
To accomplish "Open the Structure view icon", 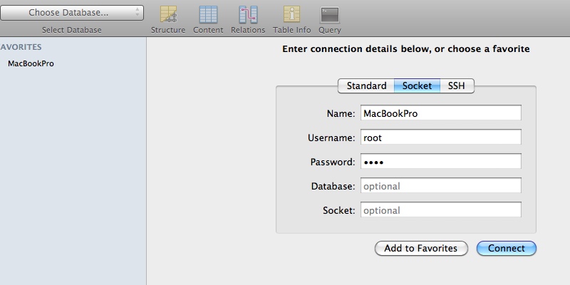I will click(168, 14).
